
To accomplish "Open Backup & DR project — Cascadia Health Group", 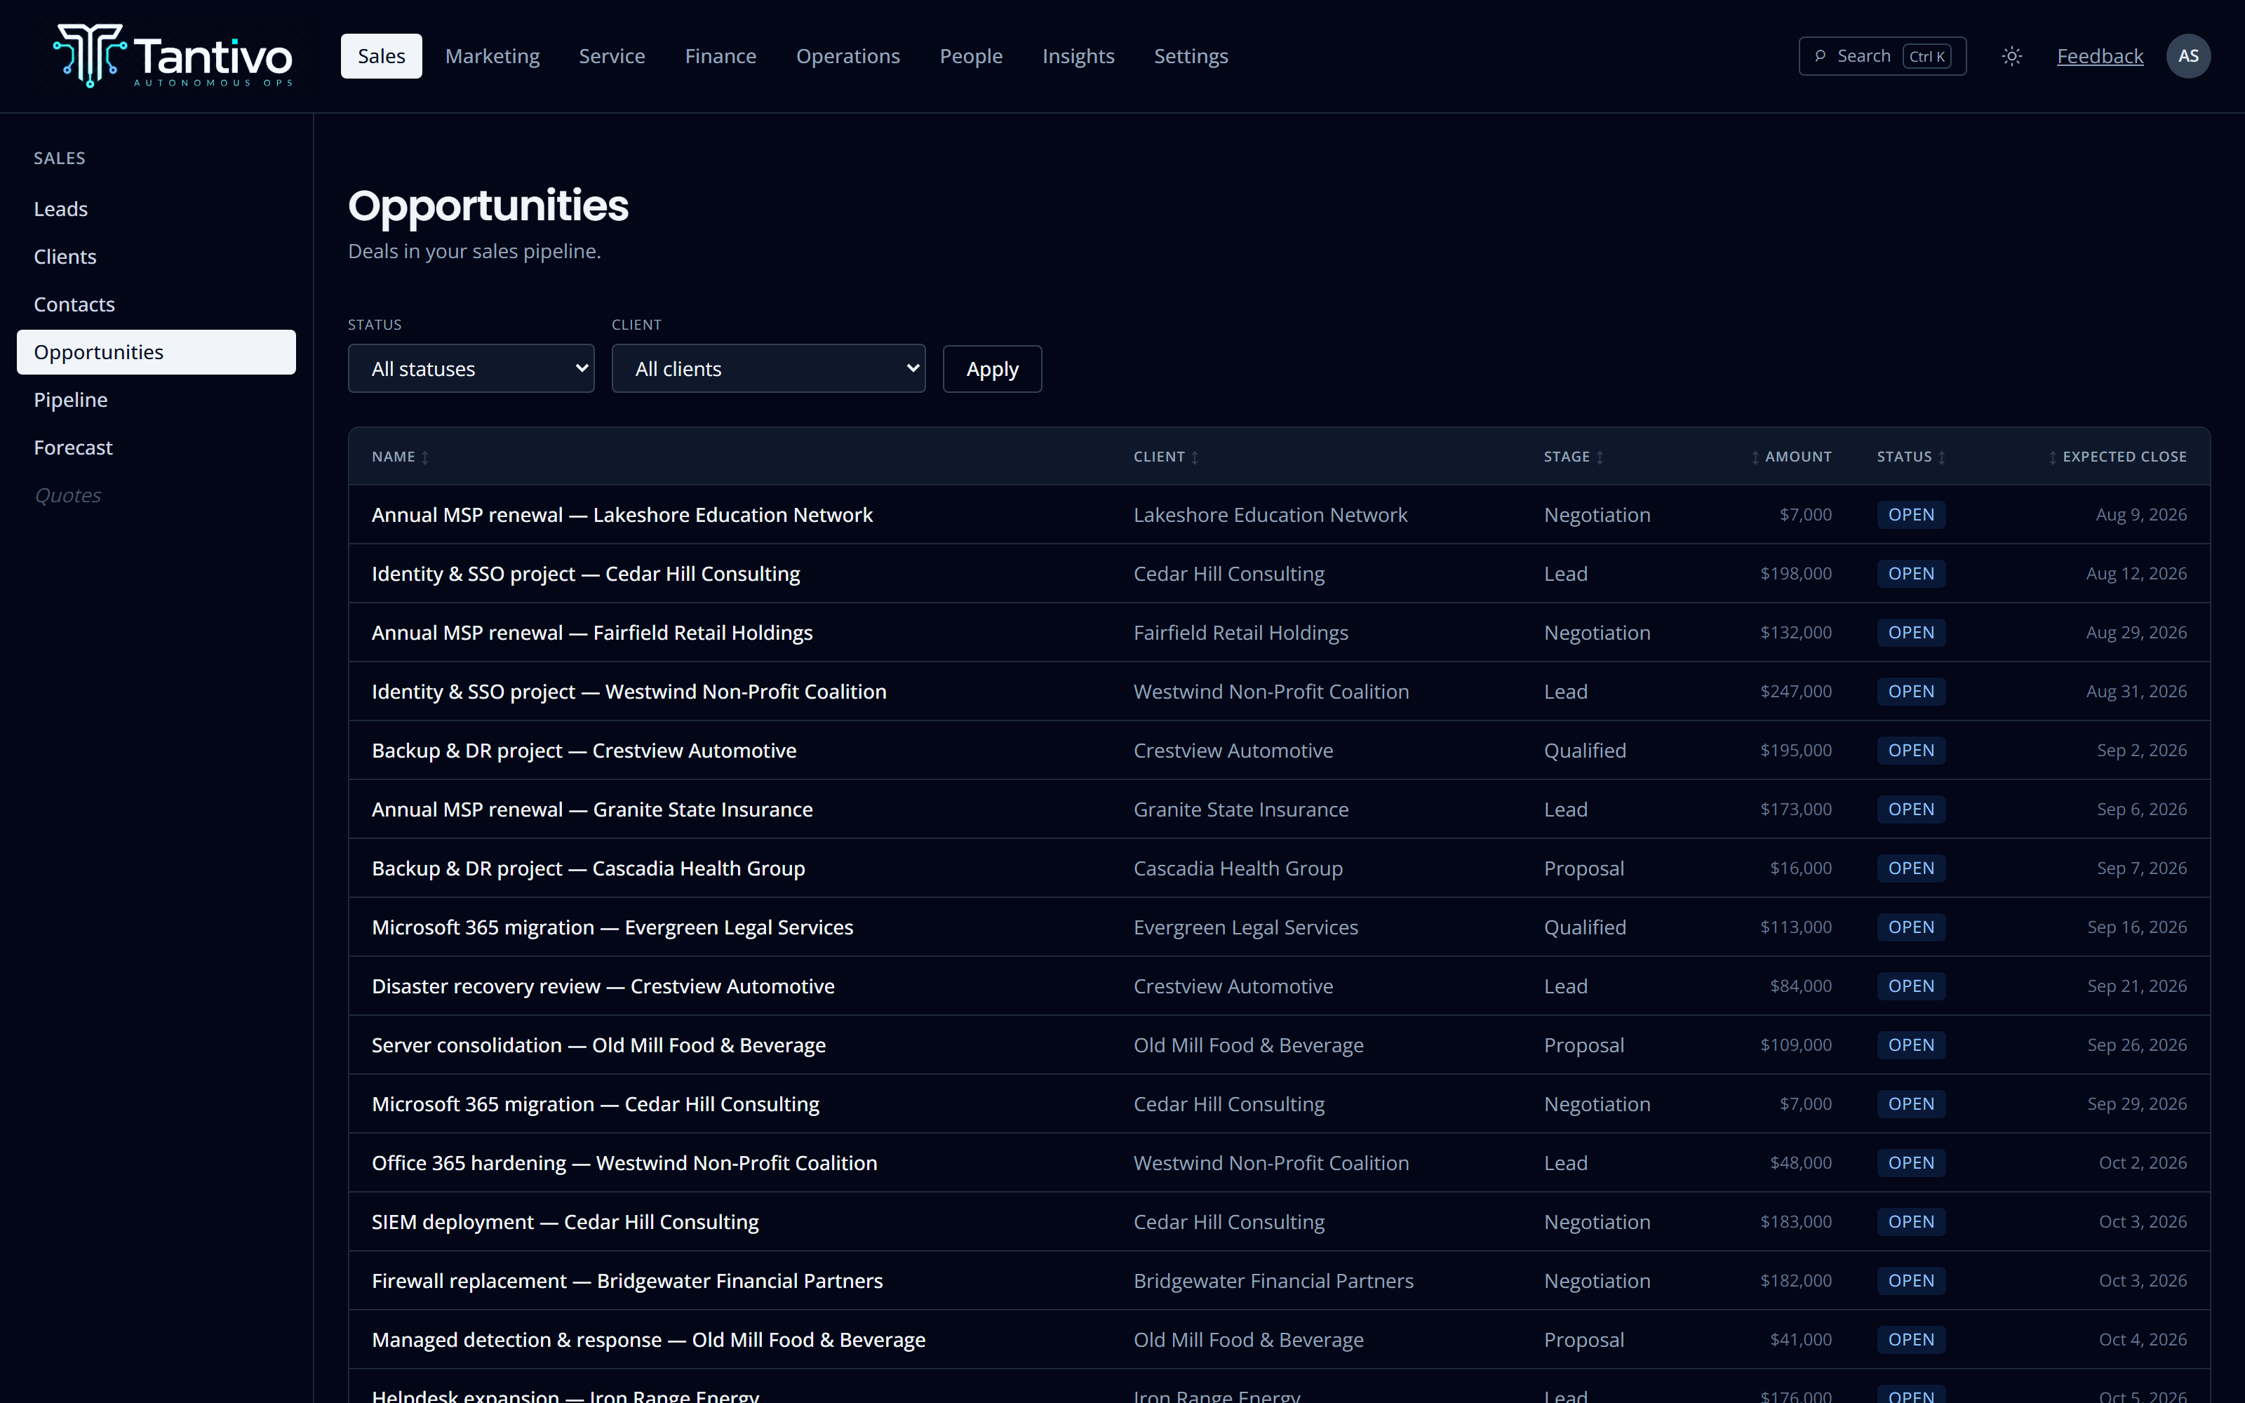I will (x=588, y=868).
